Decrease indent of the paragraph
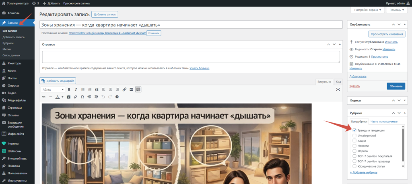Screen dimensions: 412x184 tap(89, 97)
